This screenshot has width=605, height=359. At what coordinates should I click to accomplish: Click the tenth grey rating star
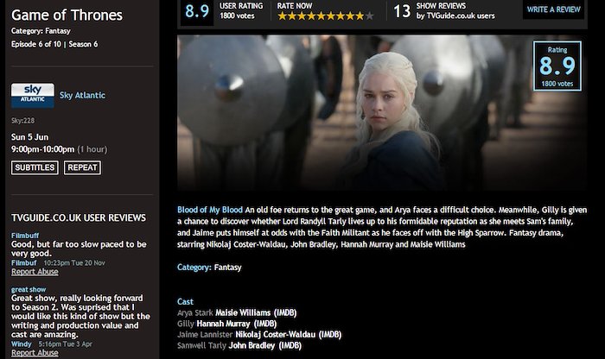click(369, 16)
